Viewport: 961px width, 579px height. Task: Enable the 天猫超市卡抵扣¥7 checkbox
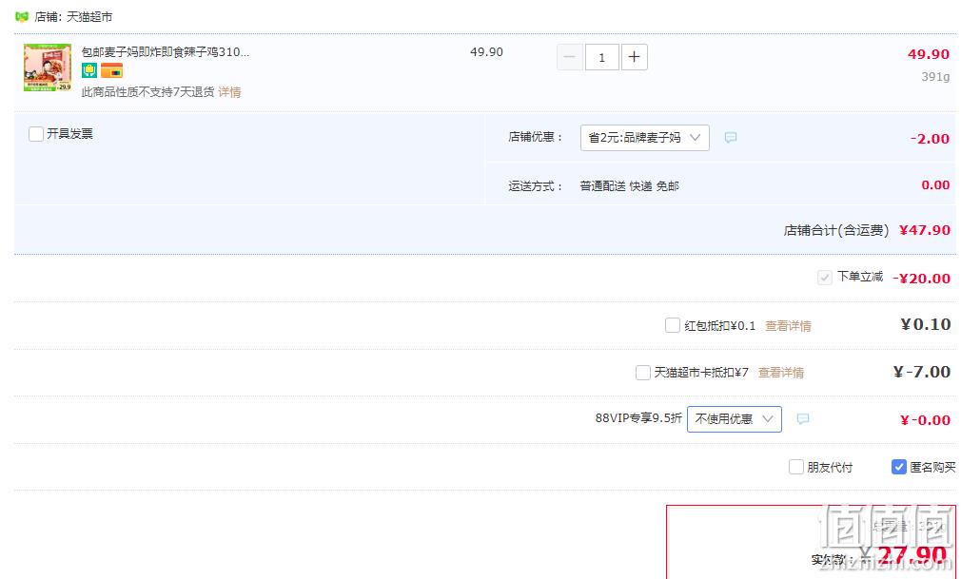click(x=643, y=373)
